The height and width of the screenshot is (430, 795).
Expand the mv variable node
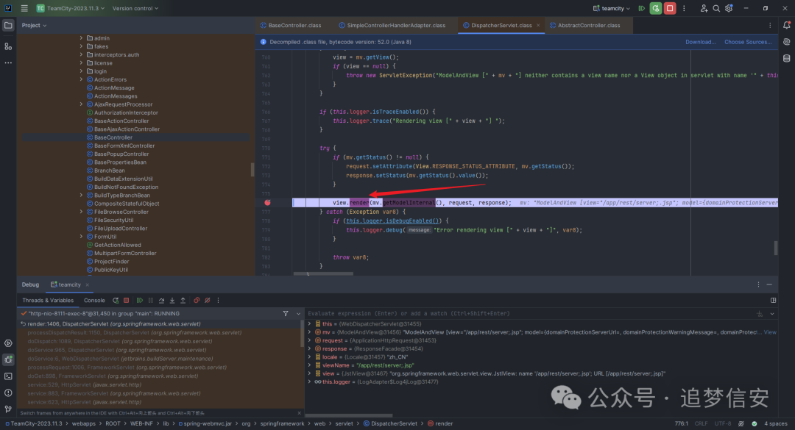tap(310, 332)
